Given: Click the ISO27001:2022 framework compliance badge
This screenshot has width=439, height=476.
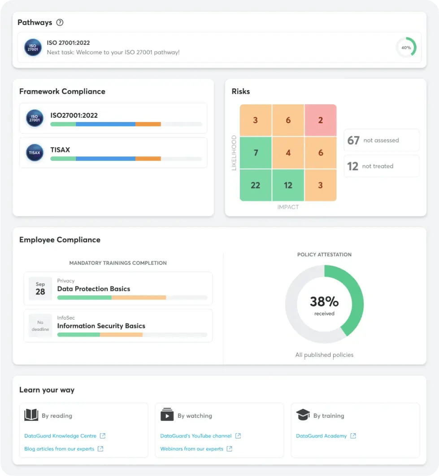Looking at the screenshot, I should pos(35,118).
